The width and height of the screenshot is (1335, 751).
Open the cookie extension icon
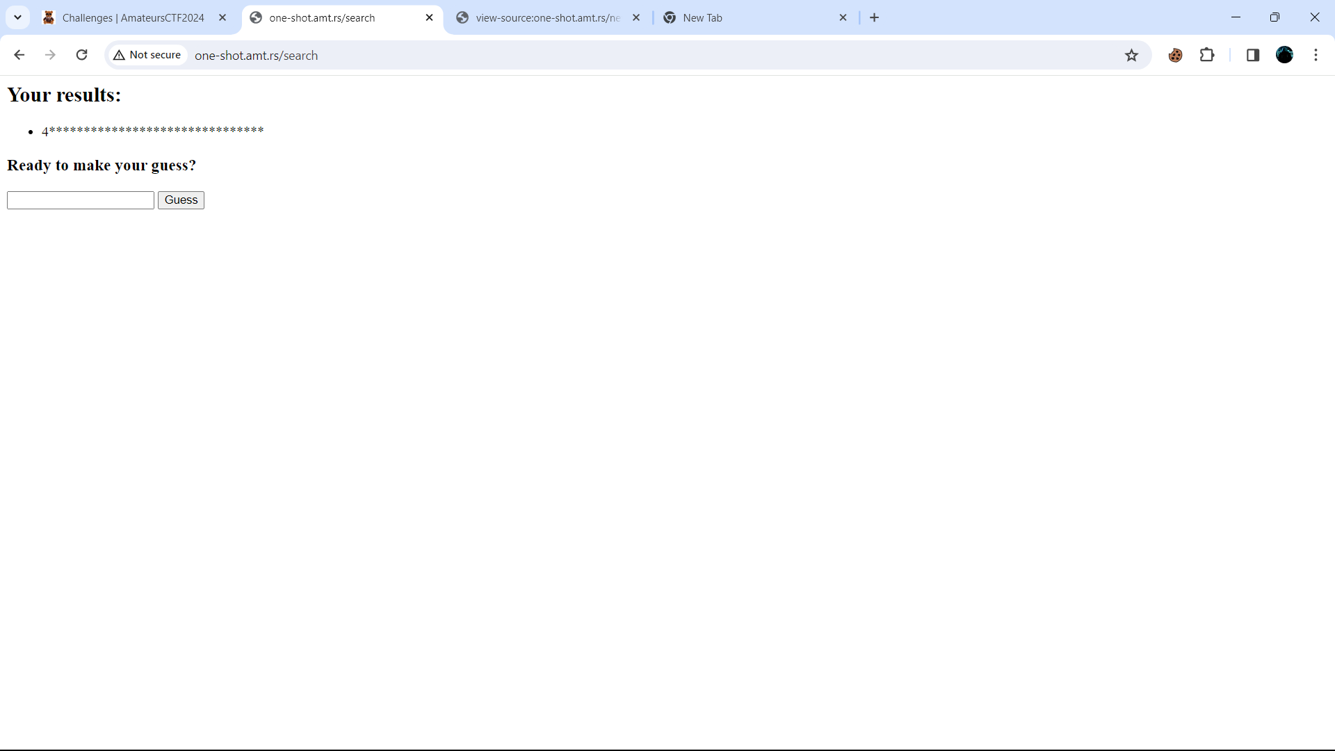pos(1175,55)
